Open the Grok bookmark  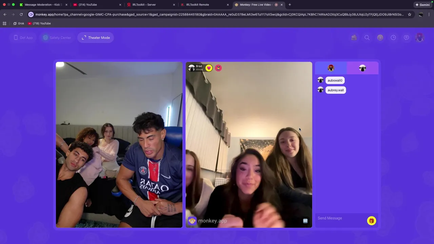point(19,23)
